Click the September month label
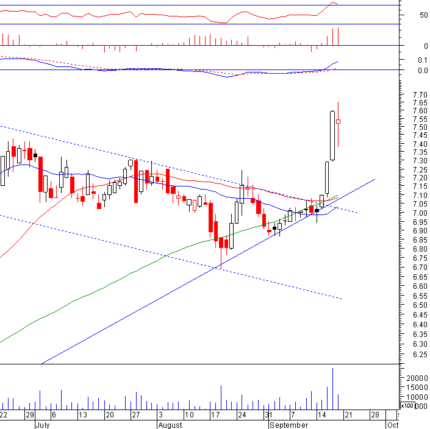Screen dimensions: 430x429 tap(288, 425)
